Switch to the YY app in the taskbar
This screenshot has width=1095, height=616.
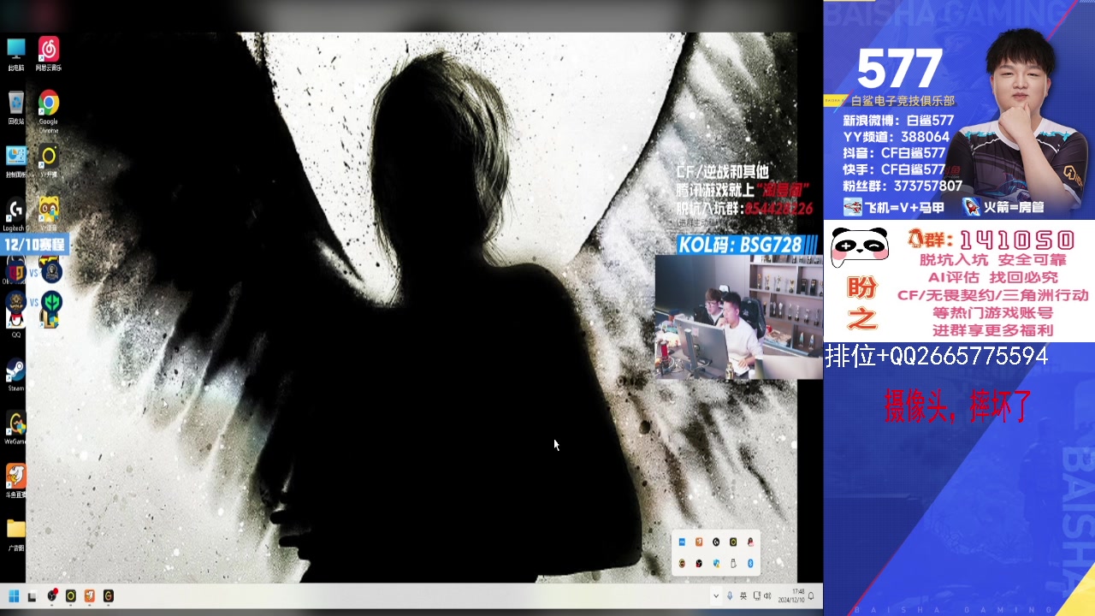point(71,595)
